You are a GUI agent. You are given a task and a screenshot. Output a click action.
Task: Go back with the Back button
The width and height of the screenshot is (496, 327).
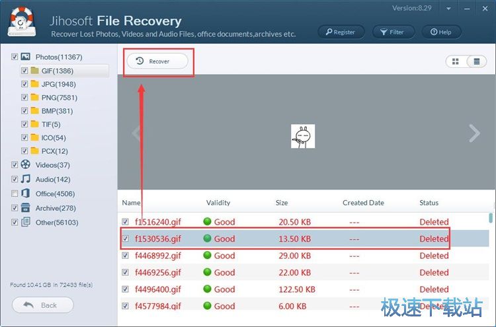[43, 305]
